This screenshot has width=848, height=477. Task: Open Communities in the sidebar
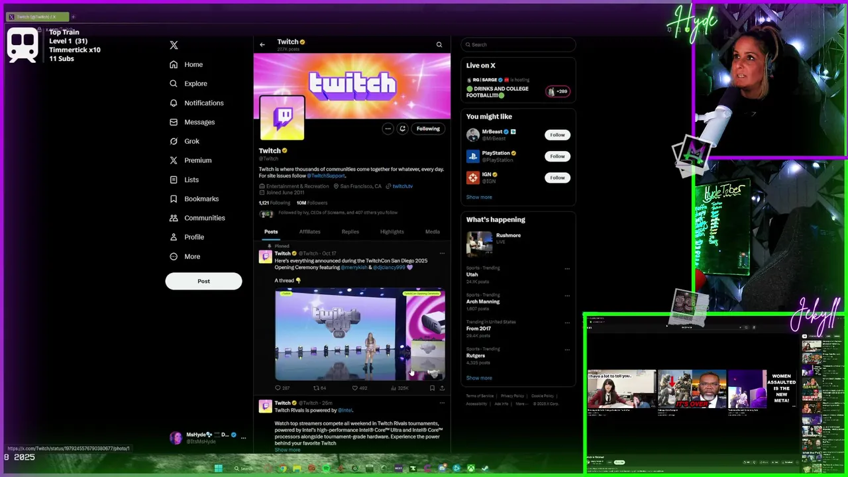pyautogui.click(x=197, y=218)
